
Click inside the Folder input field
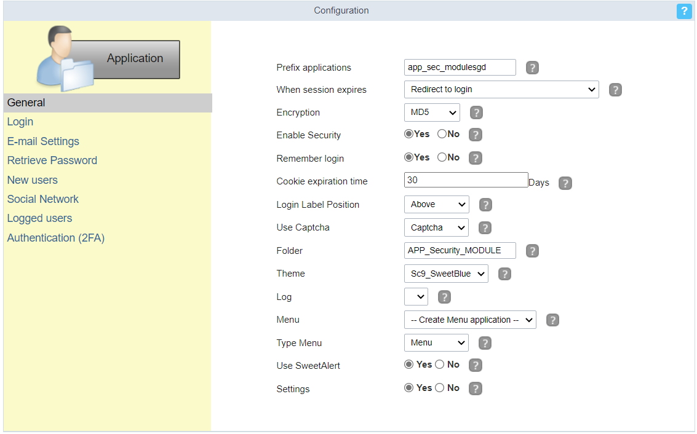(460, 250)
